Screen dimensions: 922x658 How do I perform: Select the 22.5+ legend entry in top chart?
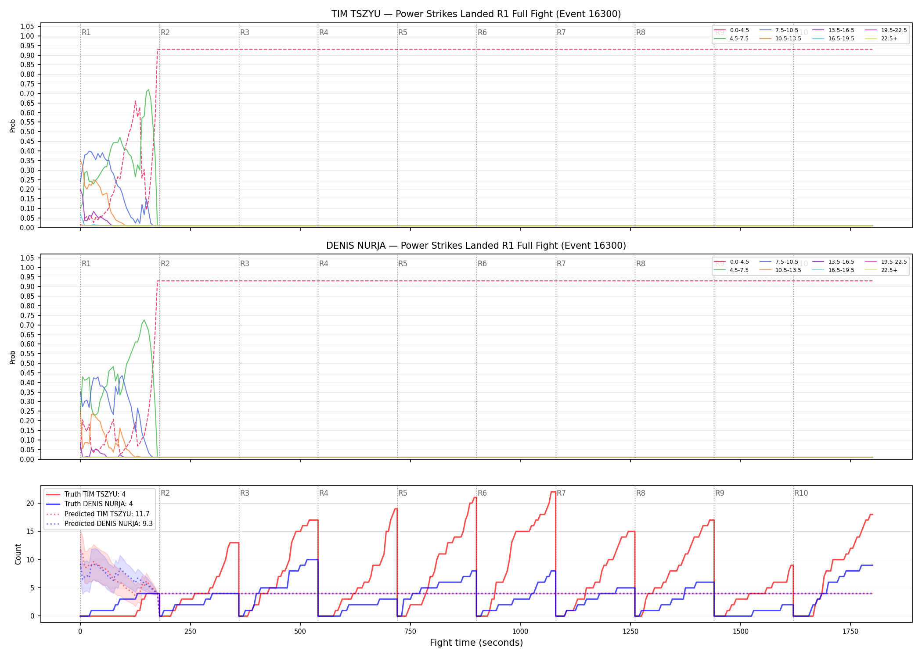click(882, 39)
